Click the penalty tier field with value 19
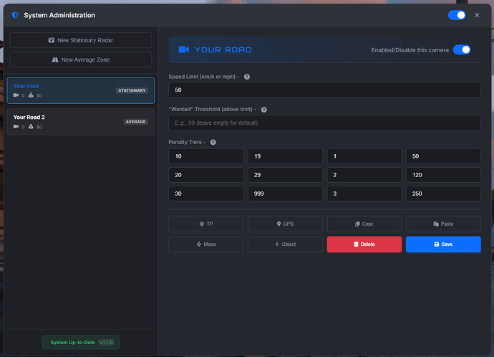Screen dimensions: 494x357 tap(285, 156)
